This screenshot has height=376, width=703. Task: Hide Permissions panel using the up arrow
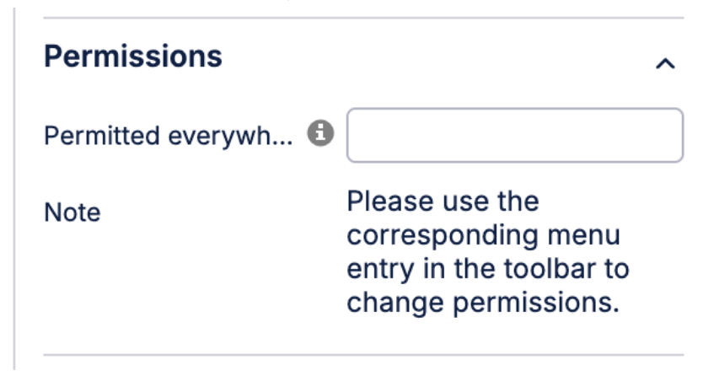[665, 64]
